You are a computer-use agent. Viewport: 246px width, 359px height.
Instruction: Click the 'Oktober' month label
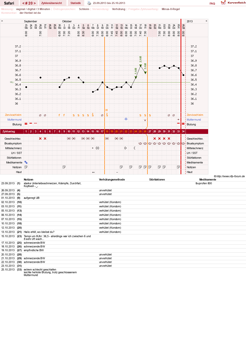[x=67, y=21]
